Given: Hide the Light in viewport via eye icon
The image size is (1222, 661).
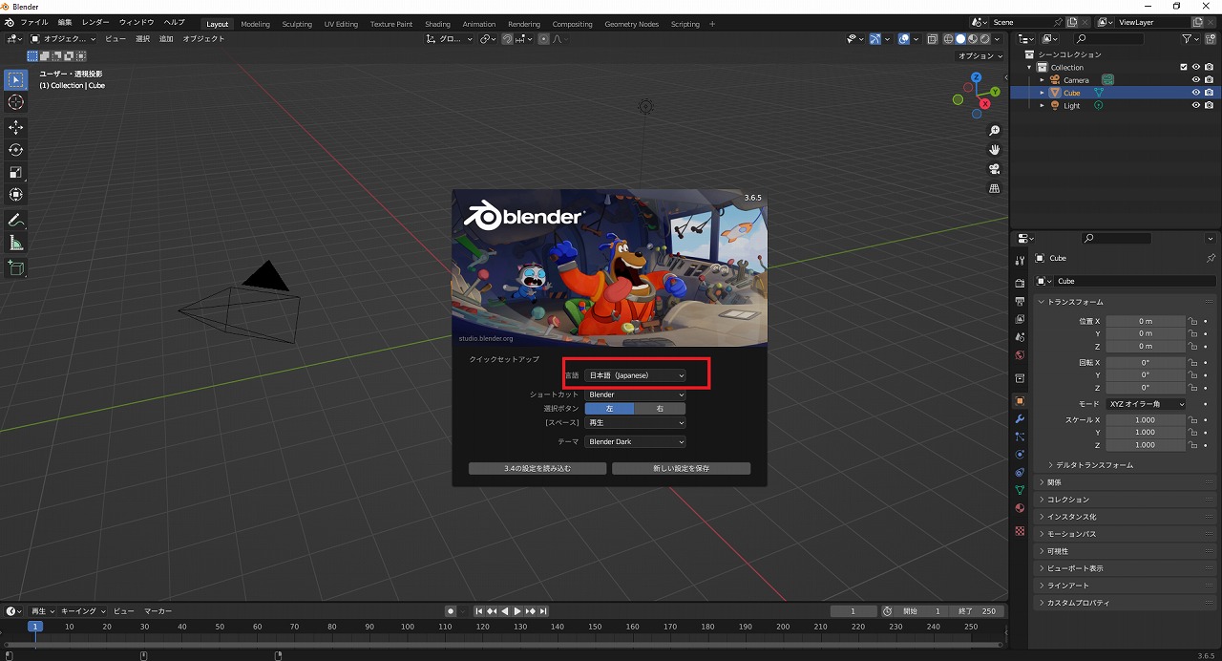Looking at the screenshot, I should click(x=1195, y=106).
